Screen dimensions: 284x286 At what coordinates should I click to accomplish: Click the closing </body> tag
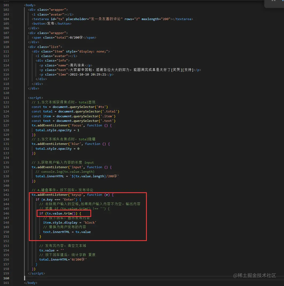tap(30, 283)
